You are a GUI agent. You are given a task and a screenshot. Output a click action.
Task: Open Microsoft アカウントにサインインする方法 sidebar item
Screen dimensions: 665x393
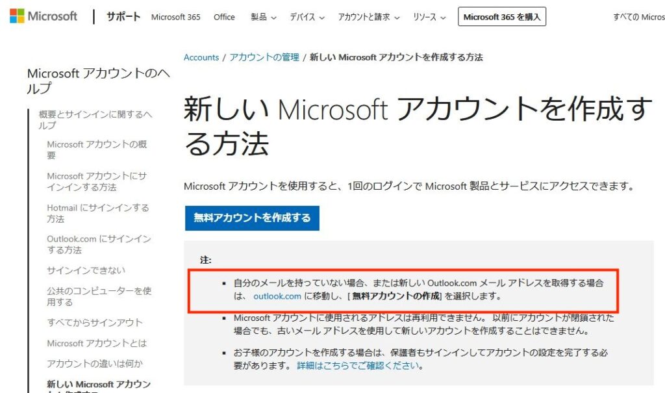pos(97,181)
